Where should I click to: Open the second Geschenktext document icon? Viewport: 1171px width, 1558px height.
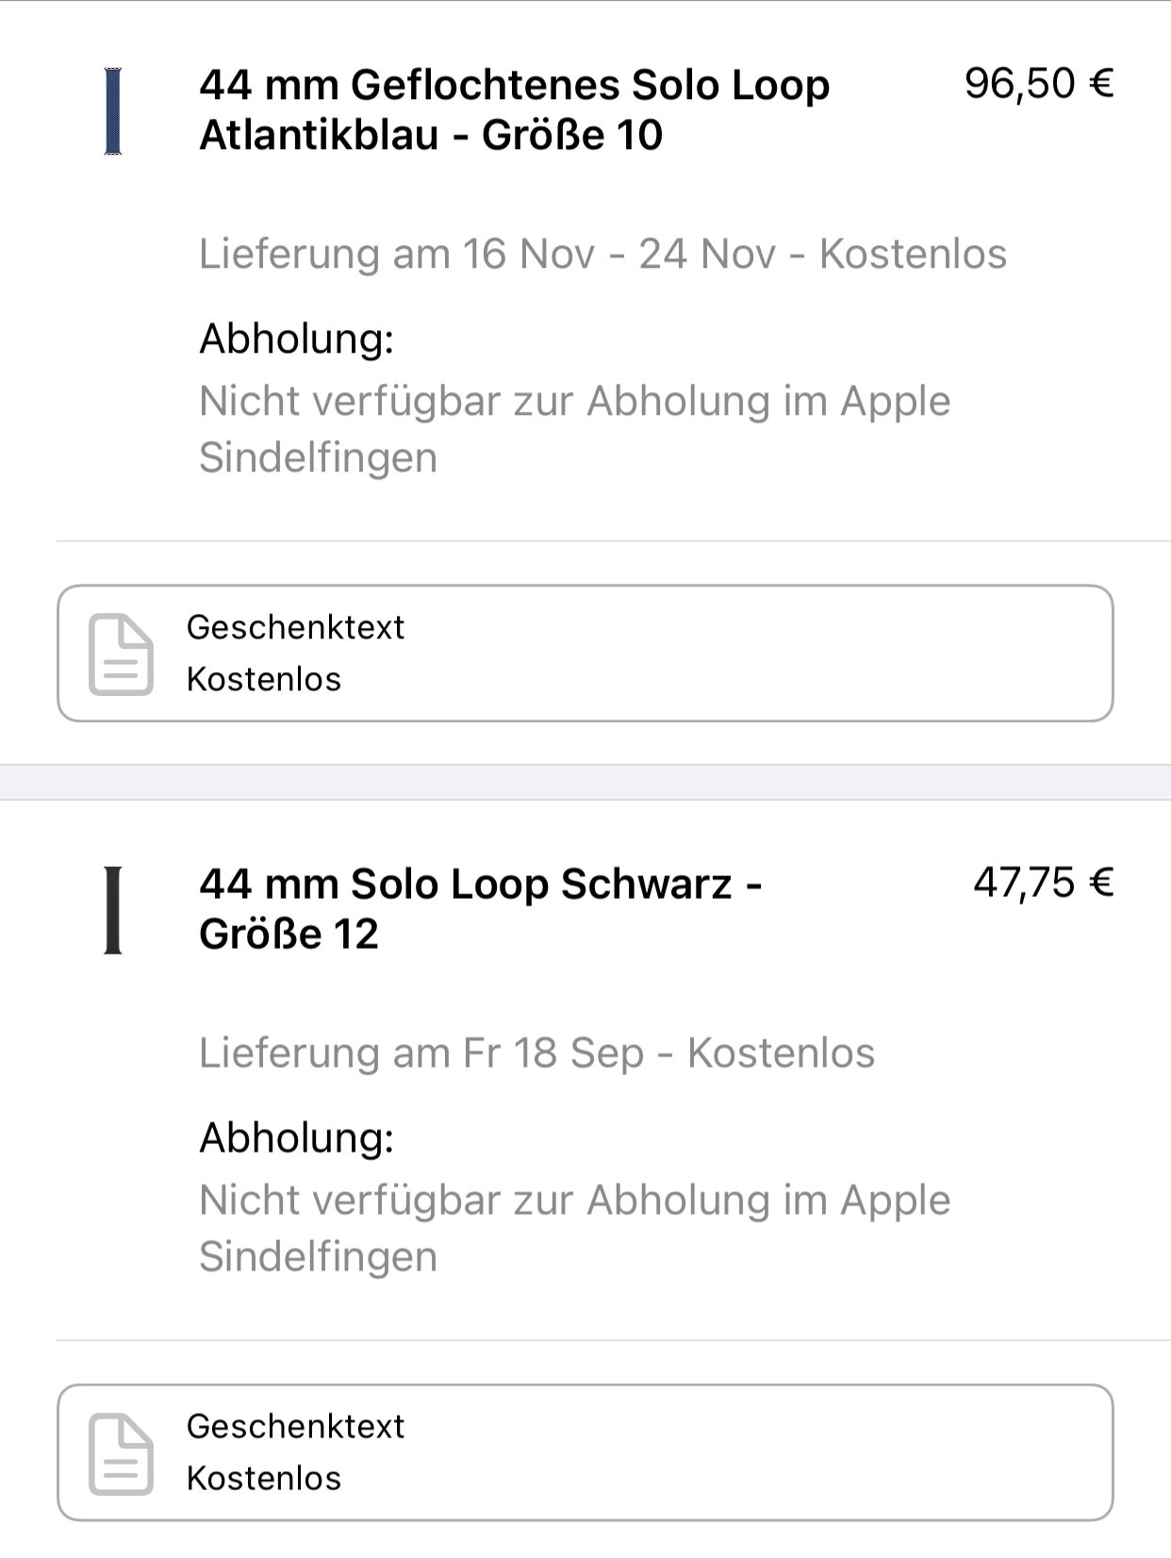121,1453
